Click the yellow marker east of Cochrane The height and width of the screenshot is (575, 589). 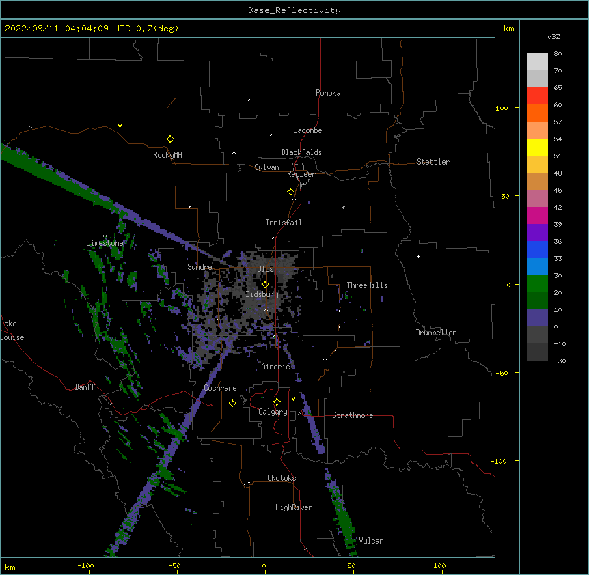(232, 403)
